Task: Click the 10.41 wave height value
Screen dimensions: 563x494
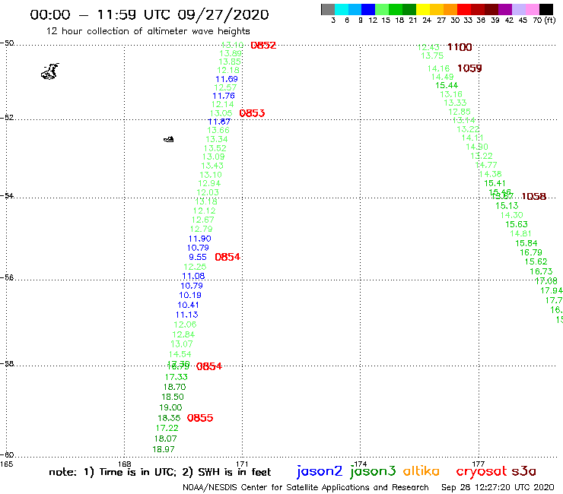Action: point(188,305)
